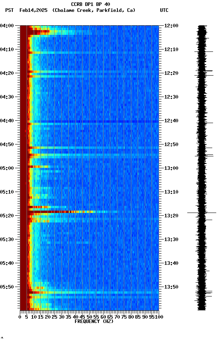Click the 04:50 PST time label
The image size is (219, 342).
[7, 144]
